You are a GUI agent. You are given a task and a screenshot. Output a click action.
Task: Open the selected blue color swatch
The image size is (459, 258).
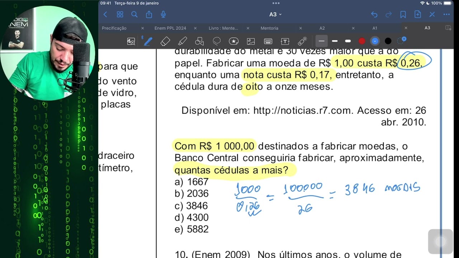point(375,41)
